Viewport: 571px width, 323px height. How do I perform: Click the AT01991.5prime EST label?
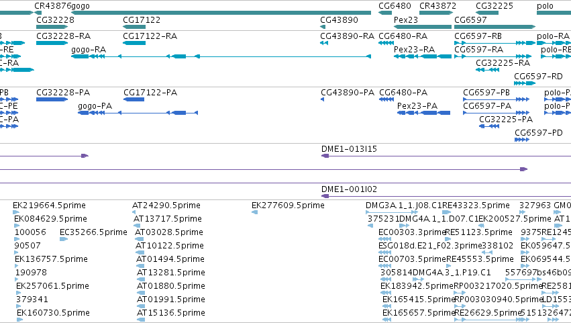click(x=171, y=299)
